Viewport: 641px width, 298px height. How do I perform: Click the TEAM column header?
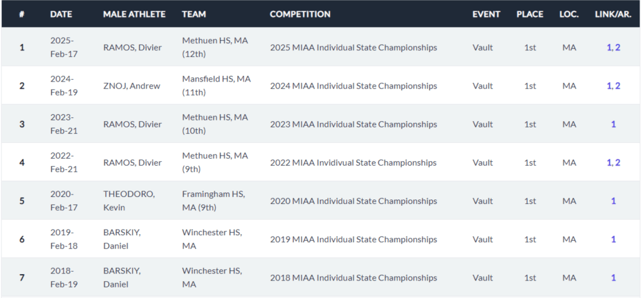193,14
